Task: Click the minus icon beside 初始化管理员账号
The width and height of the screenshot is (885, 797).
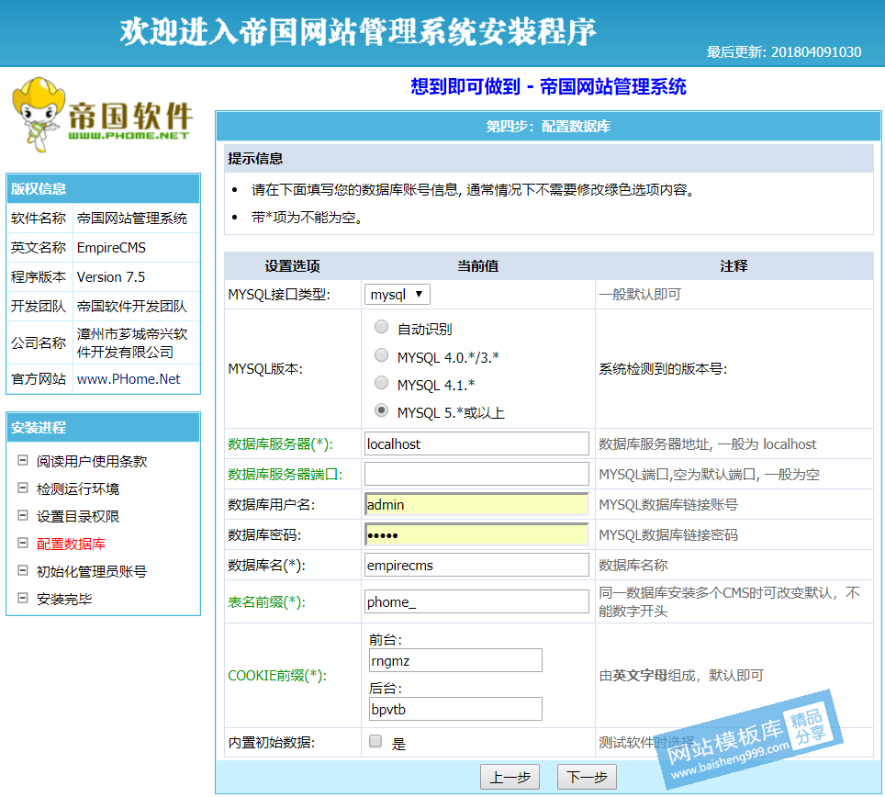Action: click(x=23, y=570)
